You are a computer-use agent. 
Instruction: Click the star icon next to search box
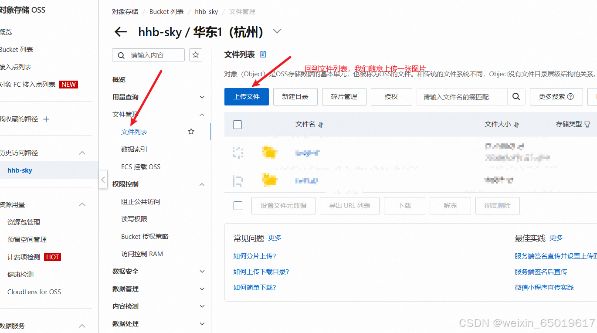[195, 55]
